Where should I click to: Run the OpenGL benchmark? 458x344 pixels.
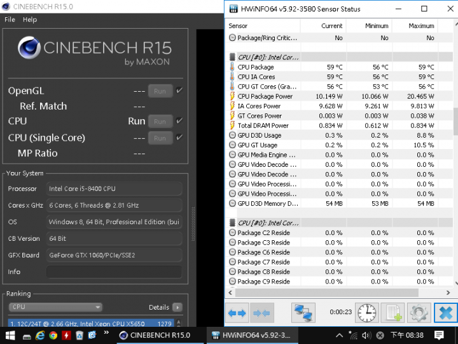coord(160,91)
